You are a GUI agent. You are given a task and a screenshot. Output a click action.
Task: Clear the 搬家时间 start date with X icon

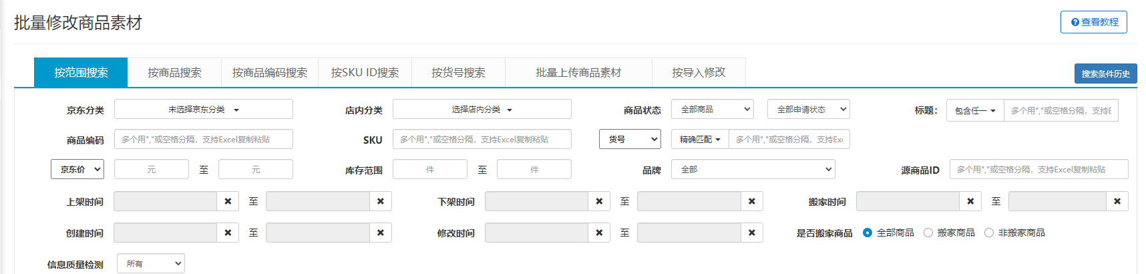pyautogui.click(x=970, y=201)
